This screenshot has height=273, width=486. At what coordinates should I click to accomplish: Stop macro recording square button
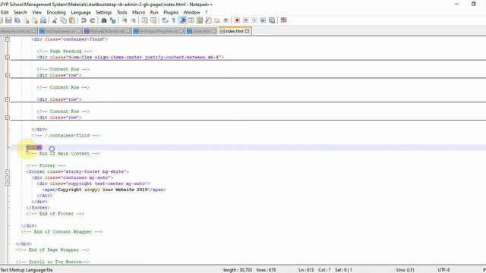(246, 20)
